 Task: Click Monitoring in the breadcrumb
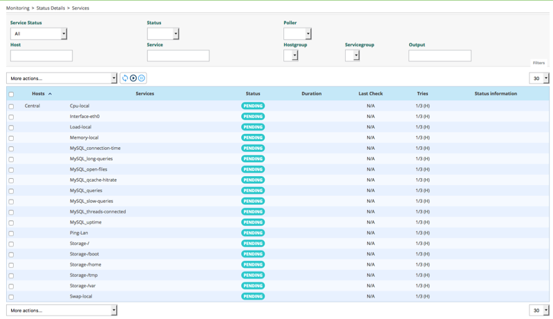[x=18, y=8]
